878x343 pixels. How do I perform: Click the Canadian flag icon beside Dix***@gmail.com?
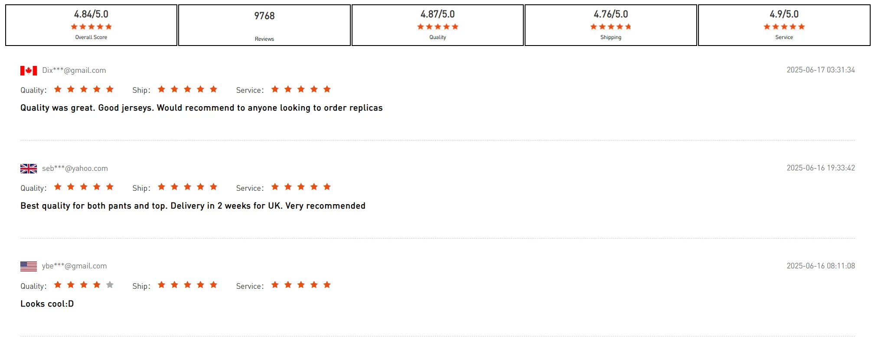click(29, 71)
